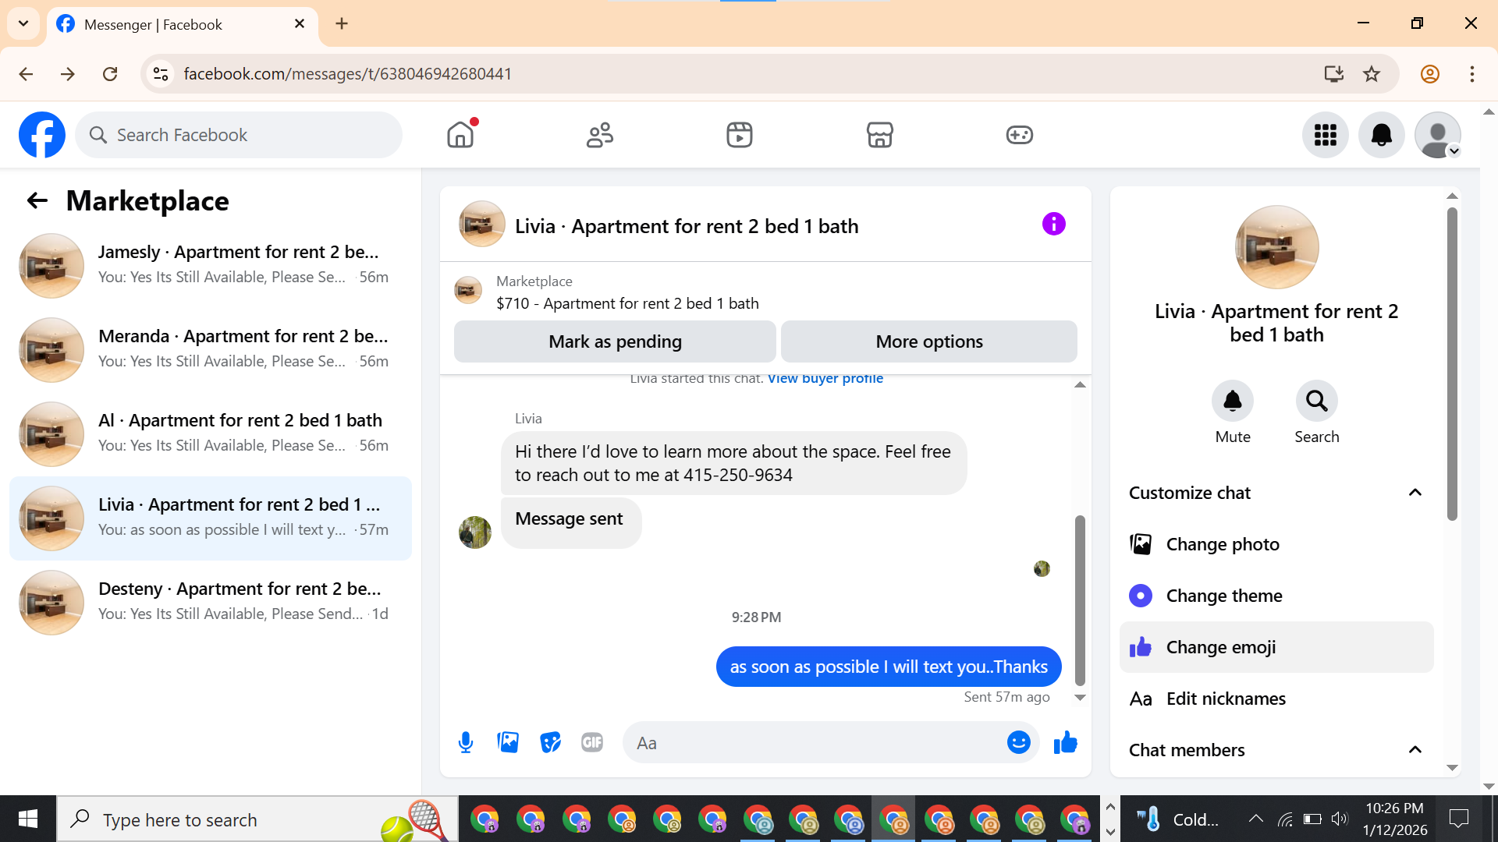Open the sticker picker icon
This screenshot has height=842, width=1498.
point(550,742)
